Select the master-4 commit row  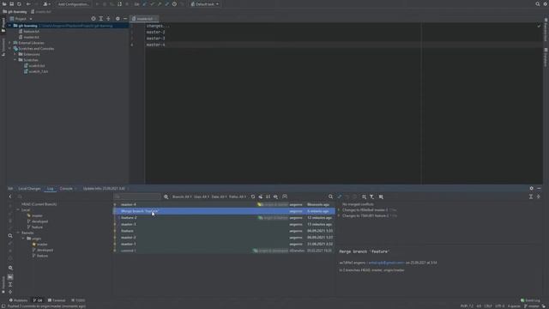point(224,204)
